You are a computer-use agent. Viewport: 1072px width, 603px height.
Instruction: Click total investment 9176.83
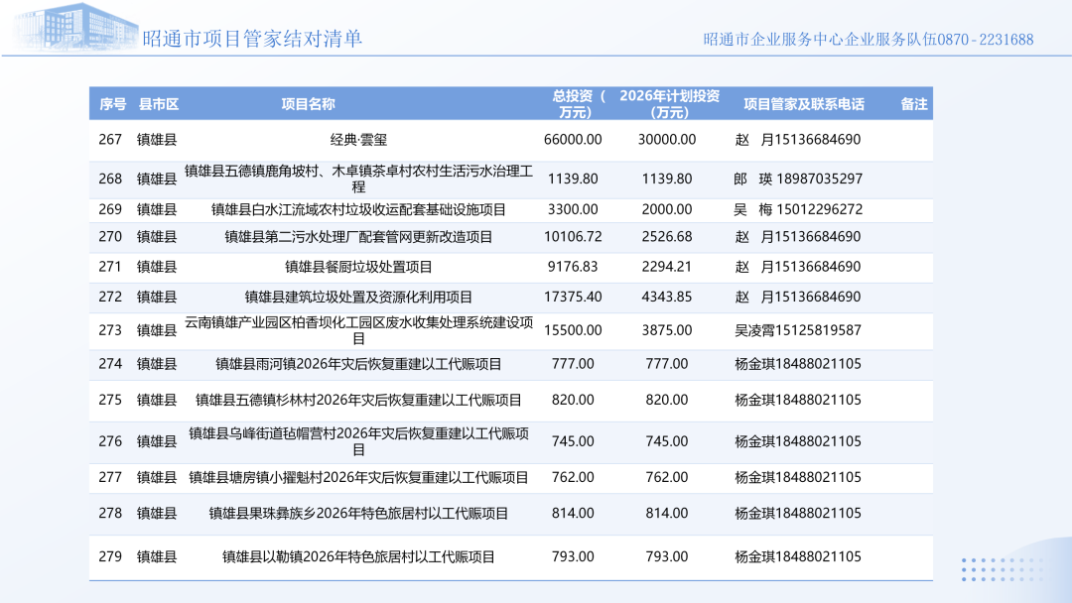tap(573, 267)
